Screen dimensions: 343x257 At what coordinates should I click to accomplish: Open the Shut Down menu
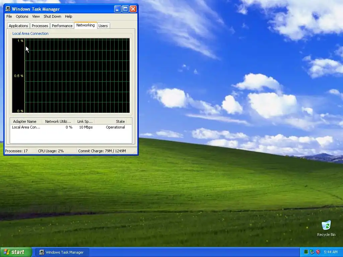click(52, 16)
